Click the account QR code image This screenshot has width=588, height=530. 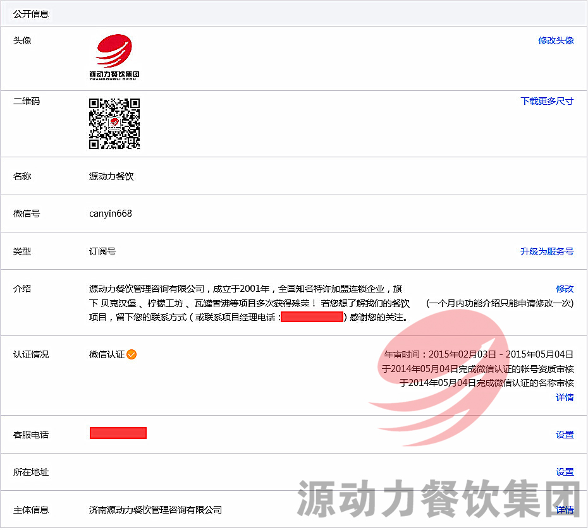(x=114, y=124)
